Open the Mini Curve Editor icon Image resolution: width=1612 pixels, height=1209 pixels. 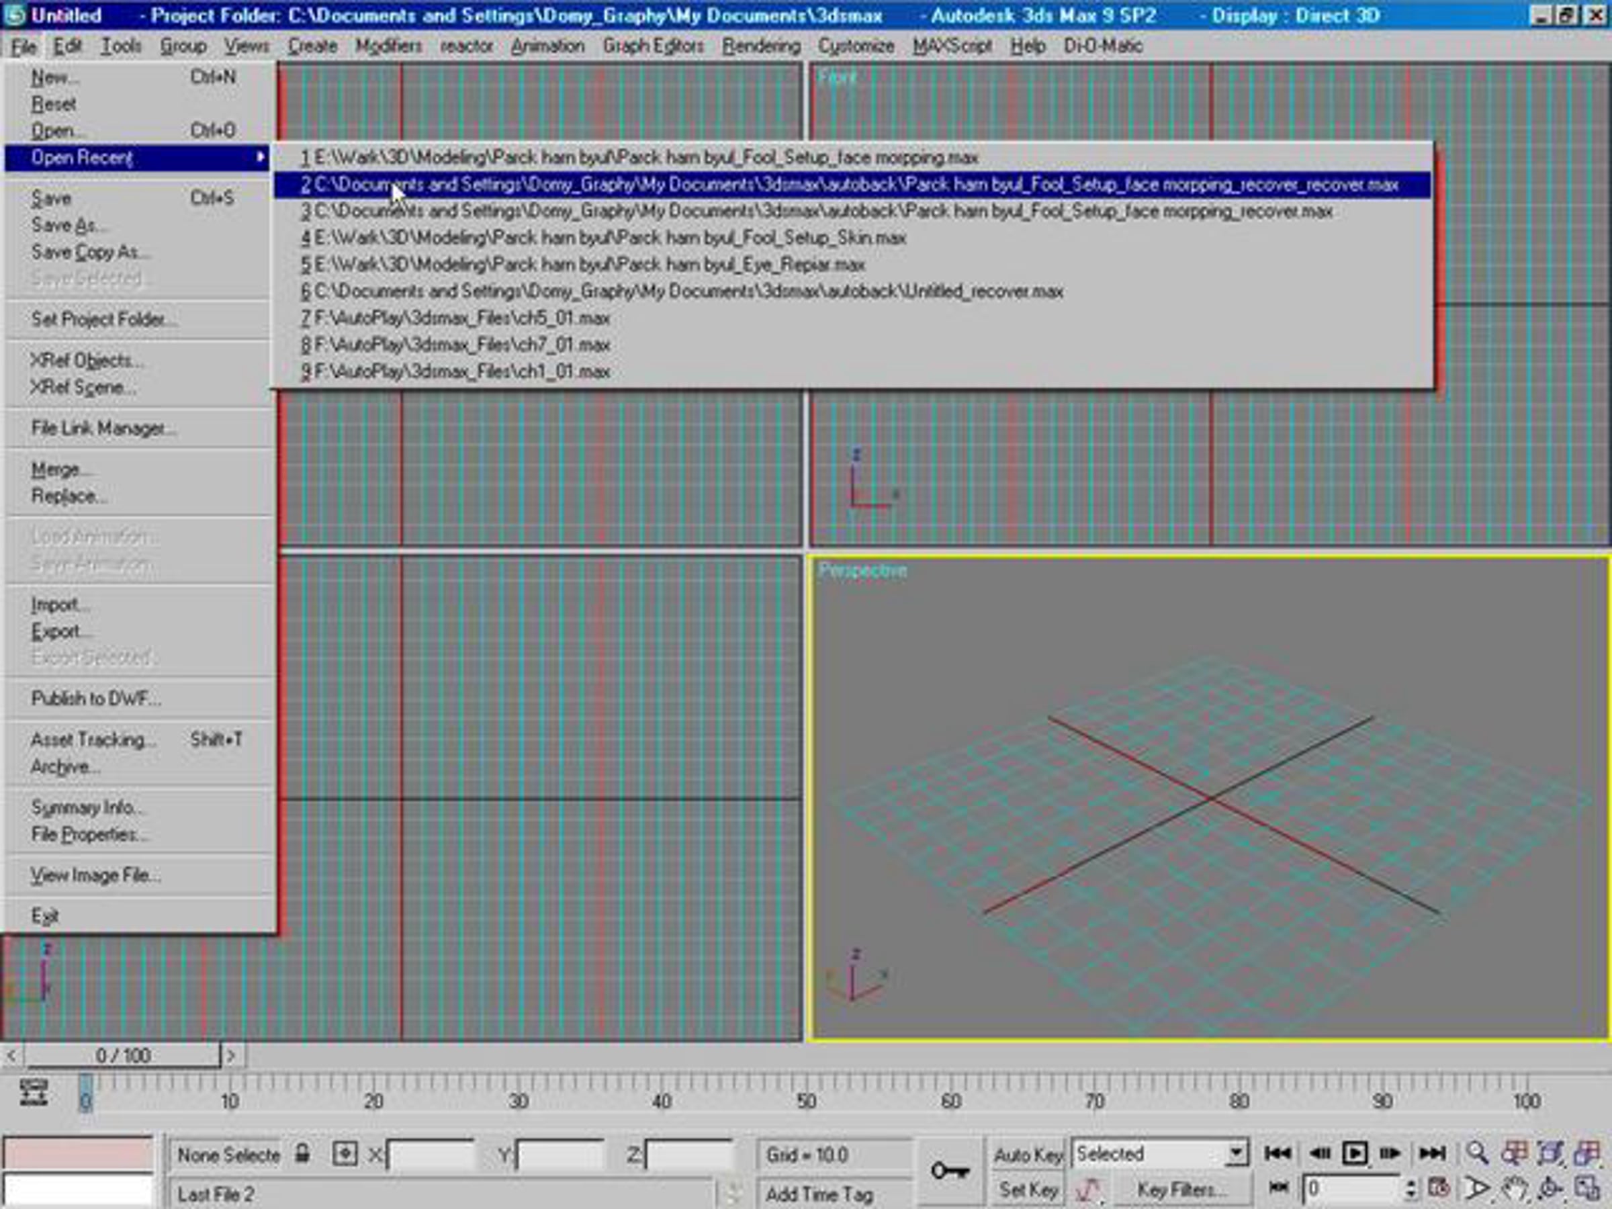pos(34,1093)
